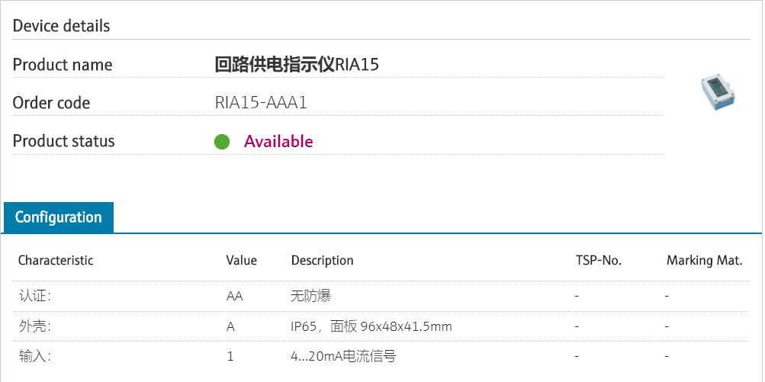
Task: Click the TSP-No. column header
Action: (599, 261)
